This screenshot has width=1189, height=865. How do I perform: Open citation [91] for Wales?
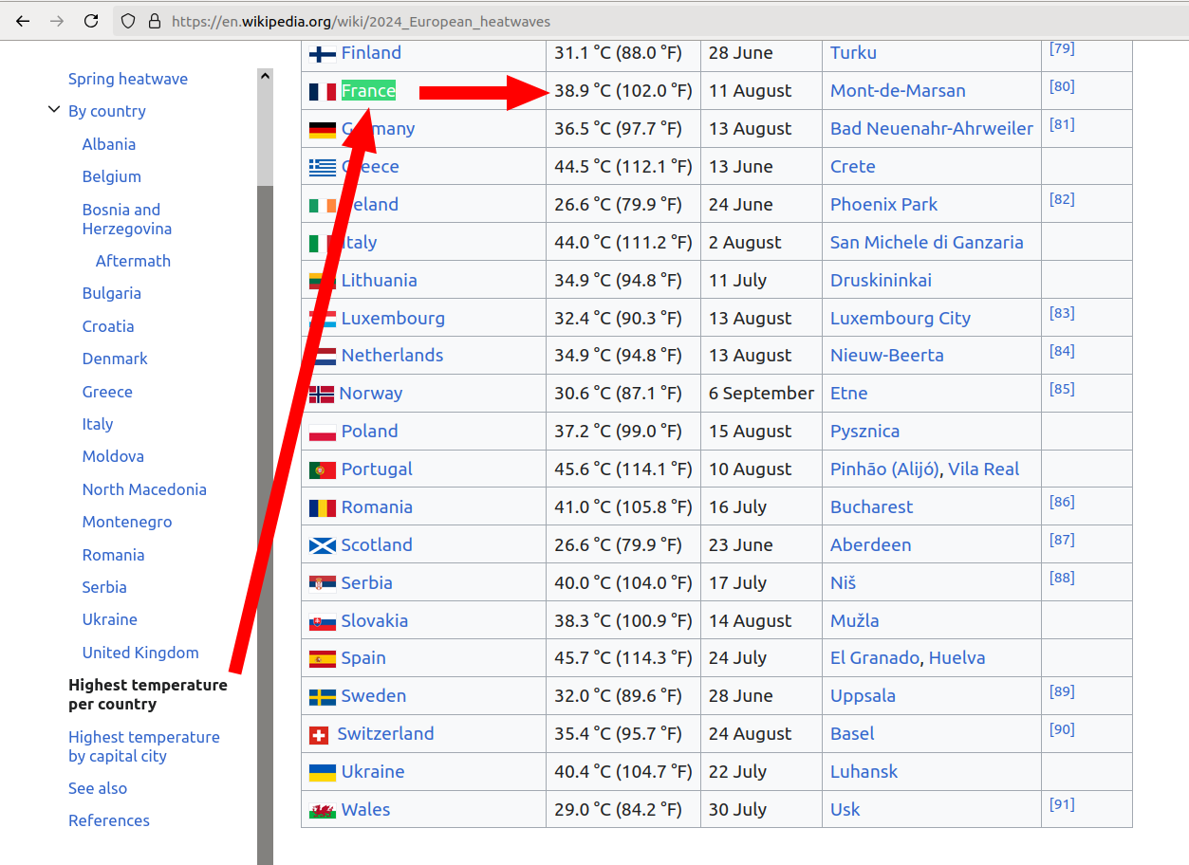[x=1062, y=804]
